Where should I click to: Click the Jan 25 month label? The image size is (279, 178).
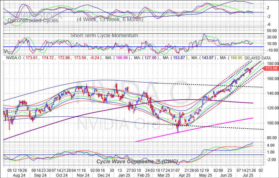click(124, 175)
